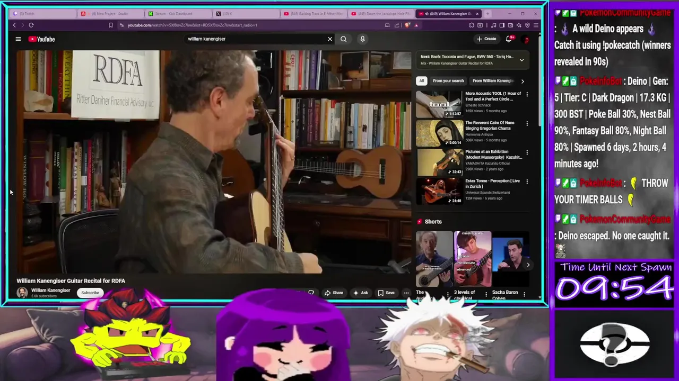Viewport: 679px width, 381px height.
Task: Click the Brave Shields lion icon
Action: pos(407,25)
